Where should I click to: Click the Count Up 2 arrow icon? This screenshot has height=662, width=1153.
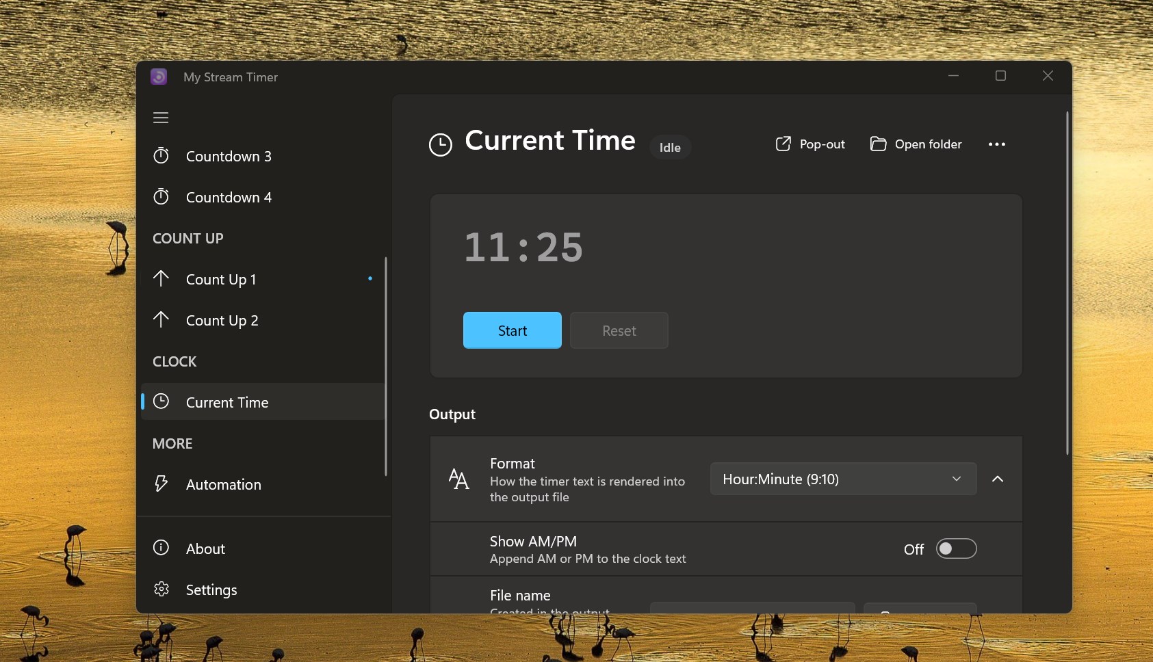pos(161,319)
